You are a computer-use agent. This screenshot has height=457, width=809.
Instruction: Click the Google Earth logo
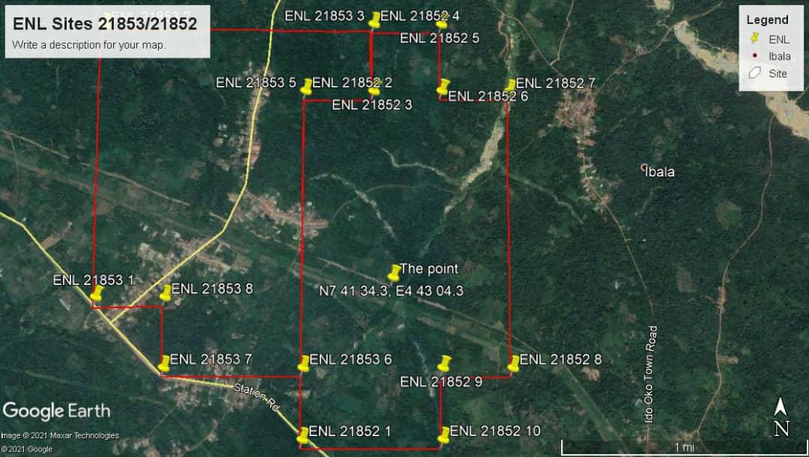click(57, 411)
